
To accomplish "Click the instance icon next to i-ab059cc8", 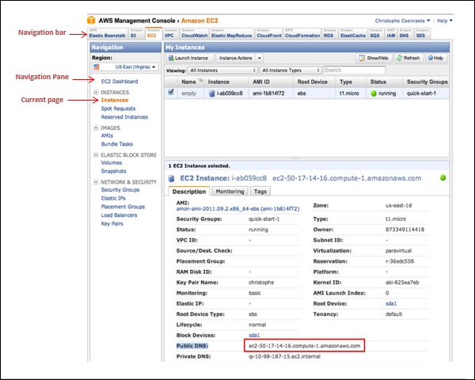I will 211,93.
